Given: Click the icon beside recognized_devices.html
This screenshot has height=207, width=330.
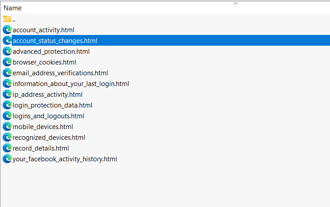Looking at the screenshot, I should [7, 138].
